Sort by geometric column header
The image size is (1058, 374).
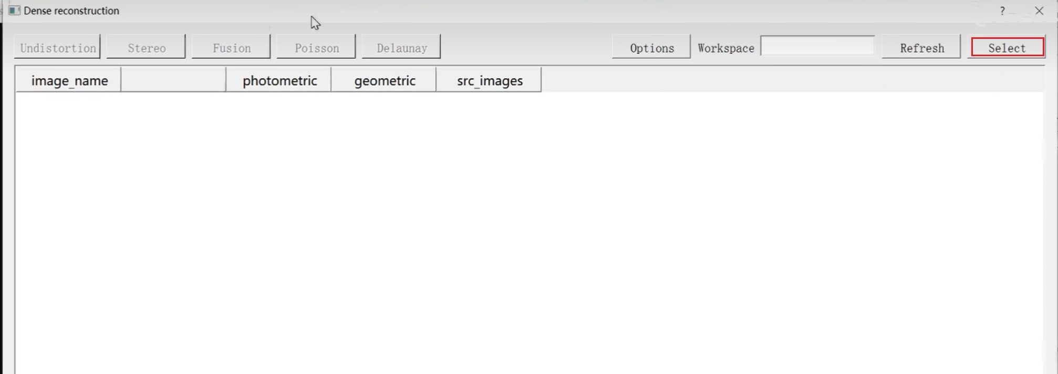[384, 80]
